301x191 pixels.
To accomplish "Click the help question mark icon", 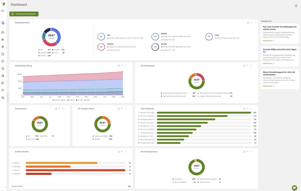I will pyautogui.click(x=296, y=6).
